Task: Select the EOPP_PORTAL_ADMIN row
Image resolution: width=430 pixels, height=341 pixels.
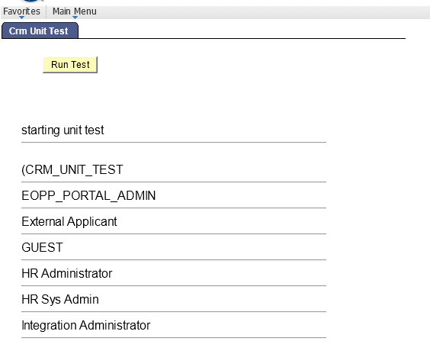Action: coord(174,195)
